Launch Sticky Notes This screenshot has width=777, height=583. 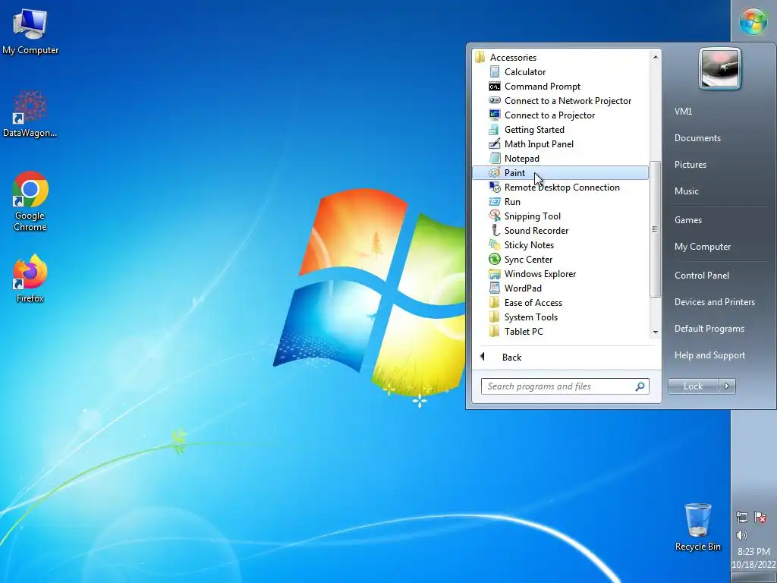coord(560,244)
